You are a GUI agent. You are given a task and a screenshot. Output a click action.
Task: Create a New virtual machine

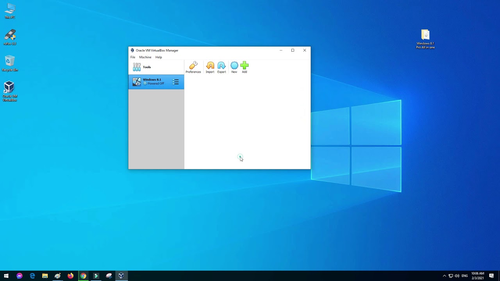click(x=234, y=68)
